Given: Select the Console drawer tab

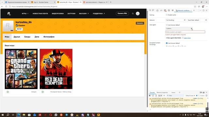Looking at the screenshot, I should click(x=152, y=92).
